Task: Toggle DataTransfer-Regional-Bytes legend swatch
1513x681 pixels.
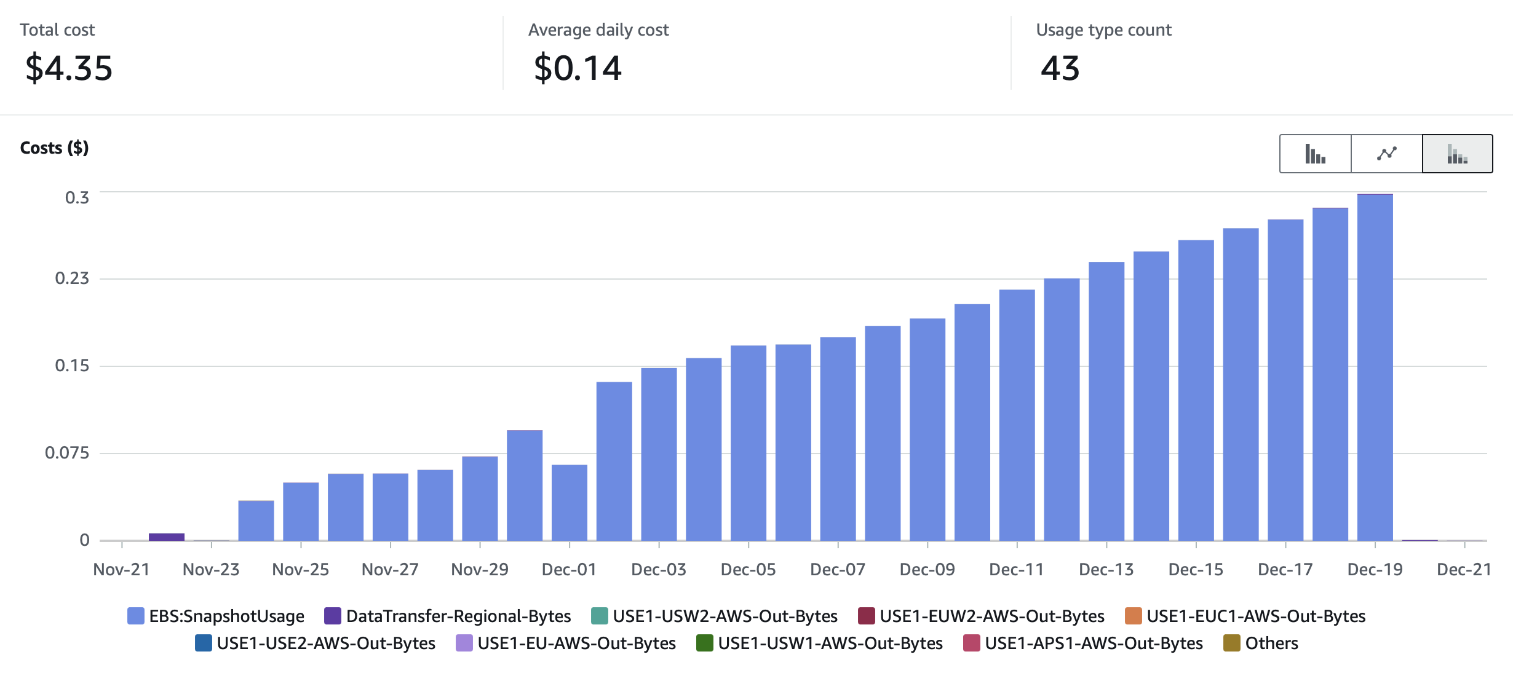Action: pyautogui.click(x=333, y=616)
